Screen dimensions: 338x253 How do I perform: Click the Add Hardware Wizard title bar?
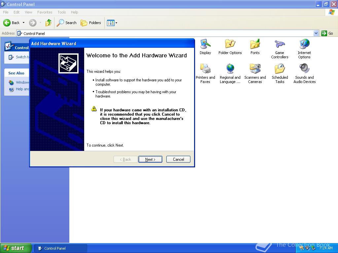tap(112, 43)
